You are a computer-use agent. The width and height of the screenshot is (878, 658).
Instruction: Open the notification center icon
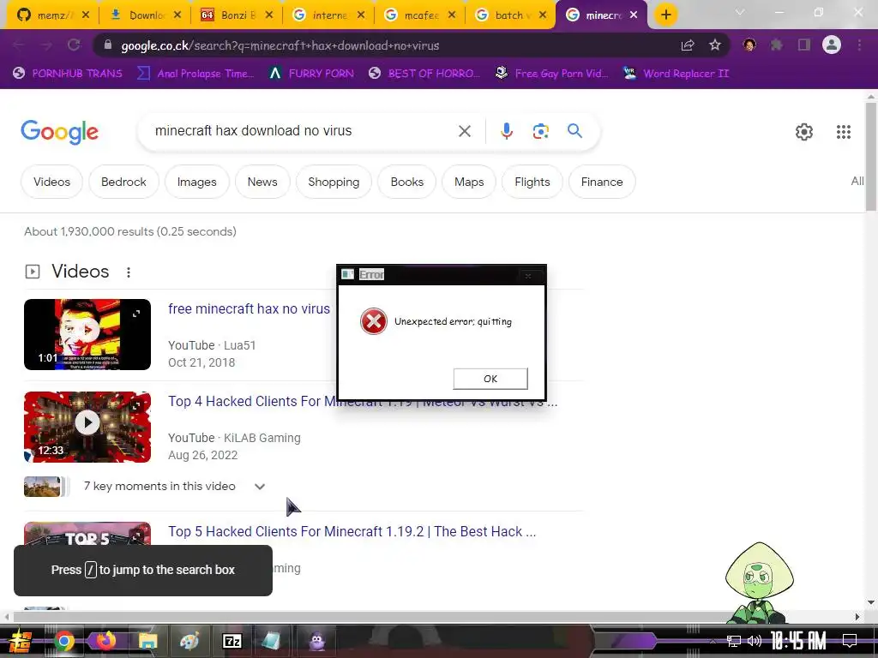(x=850, y=641)
